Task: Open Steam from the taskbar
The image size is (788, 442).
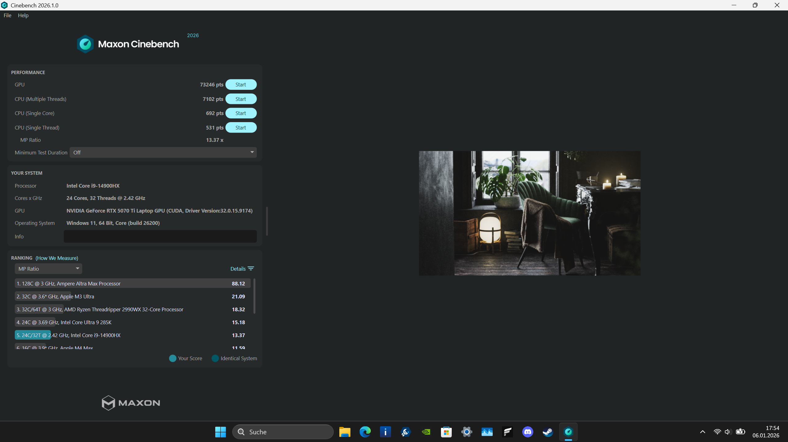Action: pyautogui.click(x=548, y=432)
